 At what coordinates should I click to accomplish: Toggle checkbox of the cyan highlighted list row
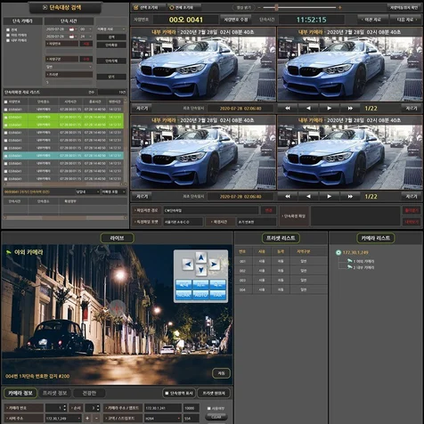coord(5,156)
